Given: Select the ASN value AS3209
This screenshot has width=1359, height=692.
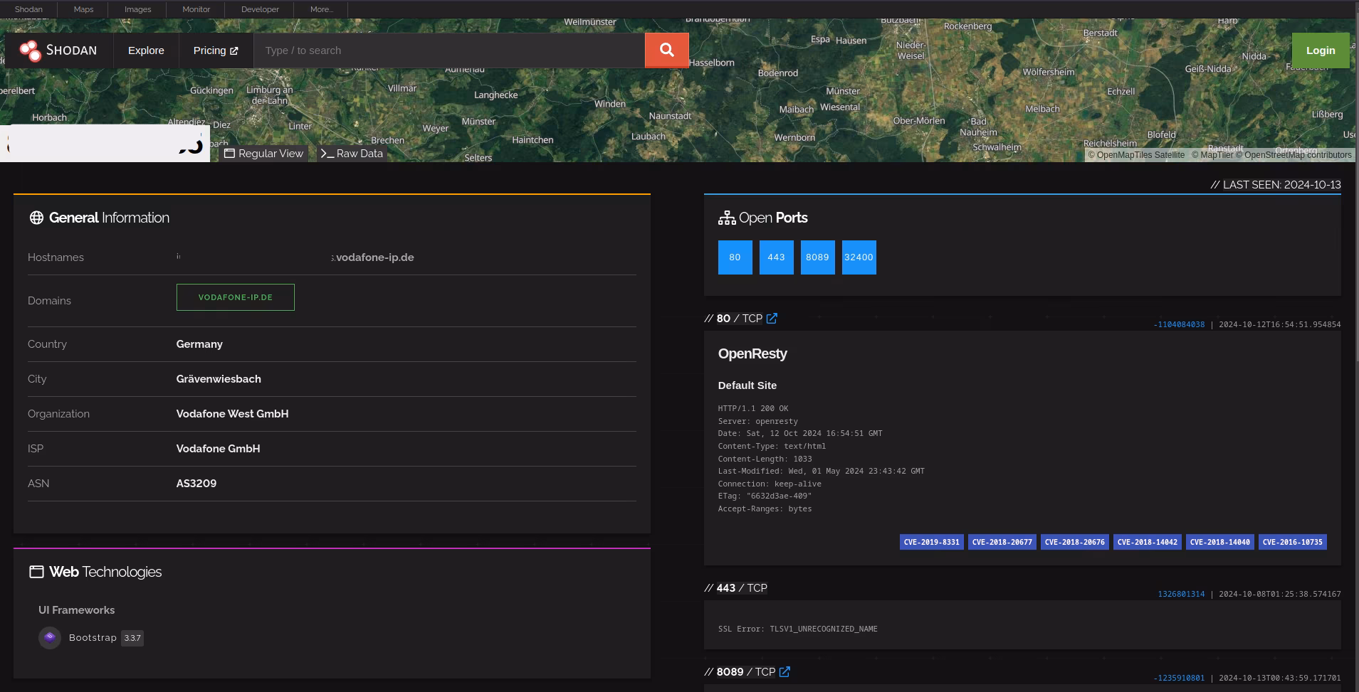Looking at the screenshot, I should point(196,484).
